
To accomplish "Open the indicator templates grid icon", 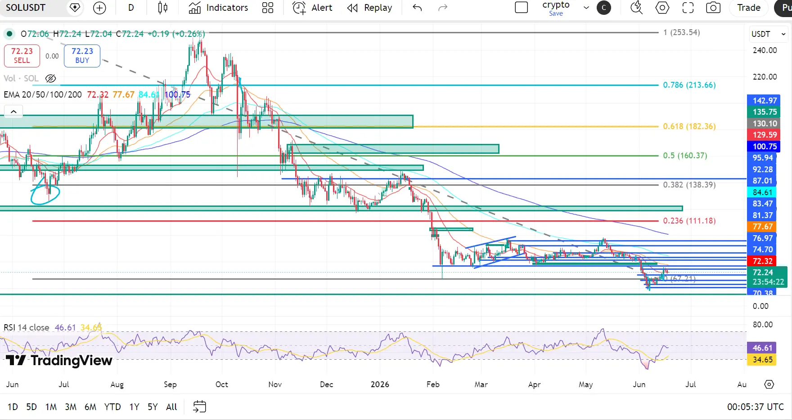I will click(x=268, y=8).
